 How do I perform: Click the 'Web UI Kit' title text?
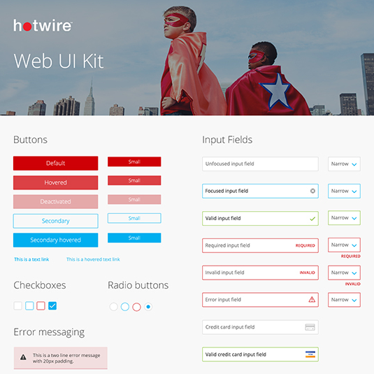coord(59,61)
